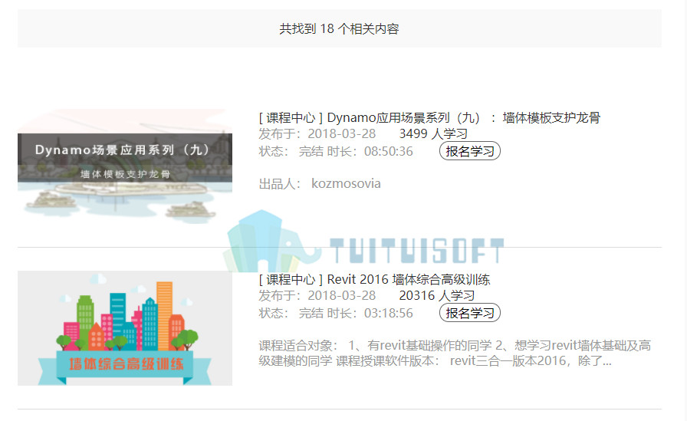The image size is (687, 421).
Task: Click the 课程适合对象 description text
Action: click(x=455, y=353)
